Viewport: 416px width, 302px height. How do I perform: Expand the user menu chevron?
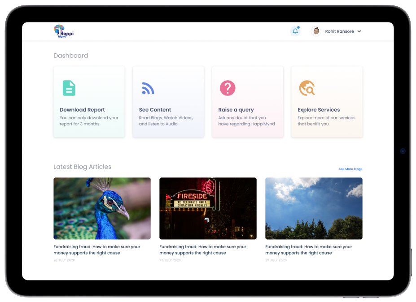click(359, 31)
